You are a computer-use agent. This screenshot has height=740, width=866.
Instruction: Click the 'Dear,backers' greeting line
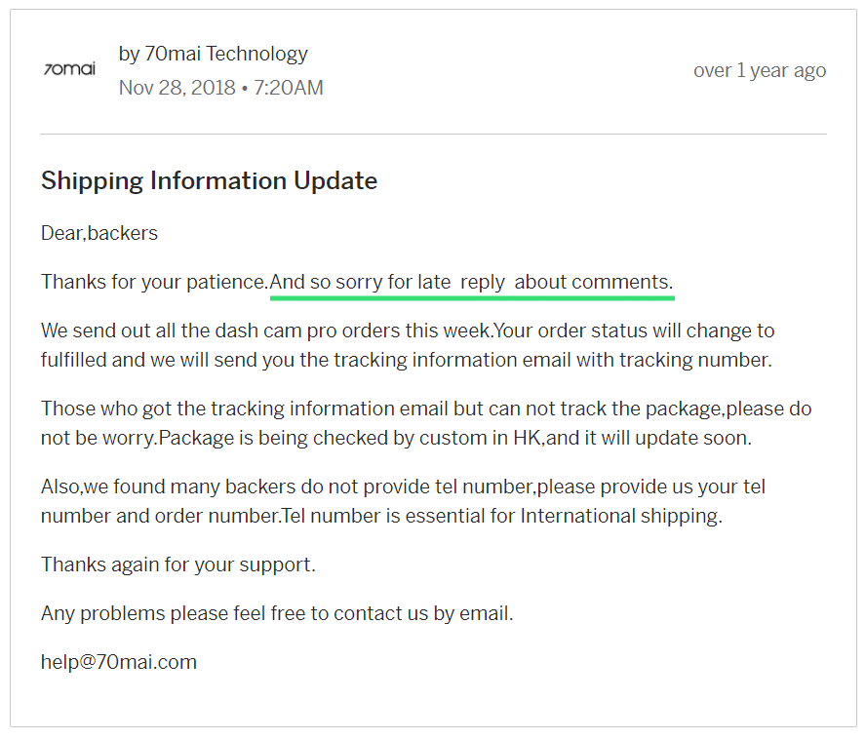pos(99,233)
